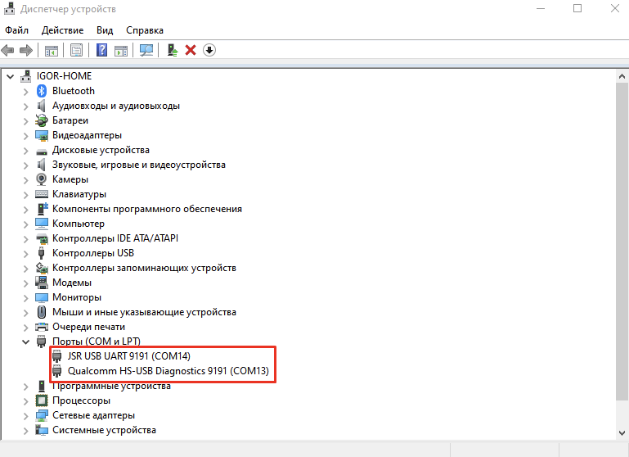629x457 pixels.
Task: Minimize the Диспетчер устройств window
Action: [541, 8]
